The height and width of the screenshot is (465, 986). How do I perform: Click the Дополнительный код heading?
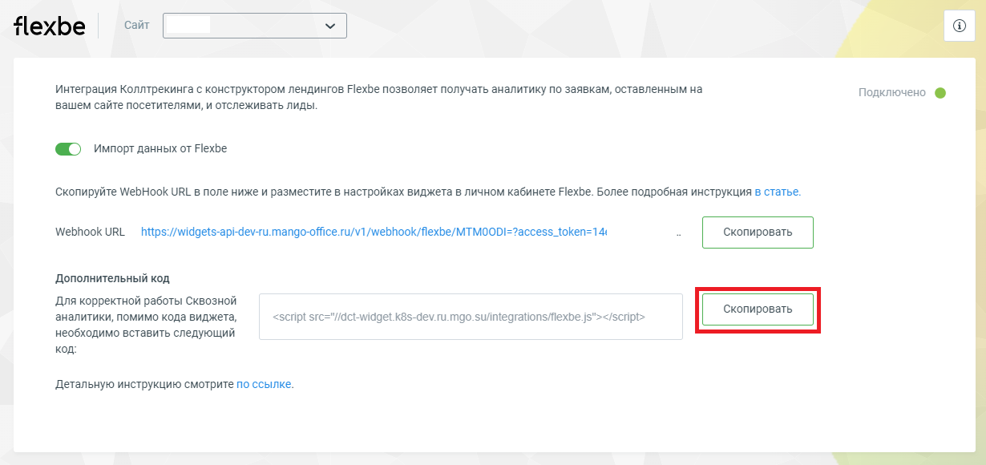click(x=112, y=279)
